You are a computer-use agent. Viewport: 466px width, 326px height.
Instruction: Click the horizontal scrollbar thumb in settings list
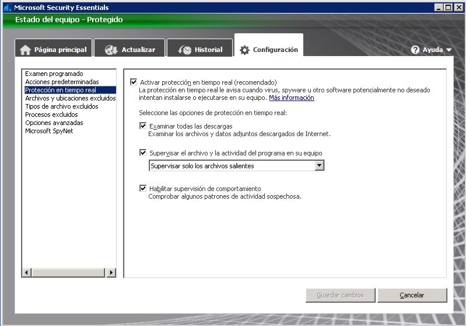click(x=68, y=272)
